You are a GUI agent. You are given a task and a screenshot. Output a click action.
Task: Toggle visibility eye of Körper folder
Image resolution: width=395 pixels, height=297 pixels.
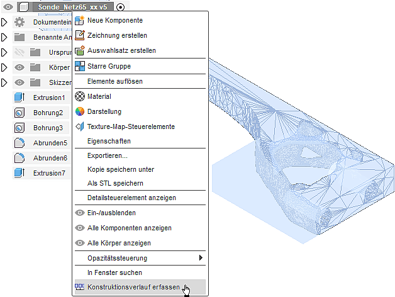click(x=19, y=67)
